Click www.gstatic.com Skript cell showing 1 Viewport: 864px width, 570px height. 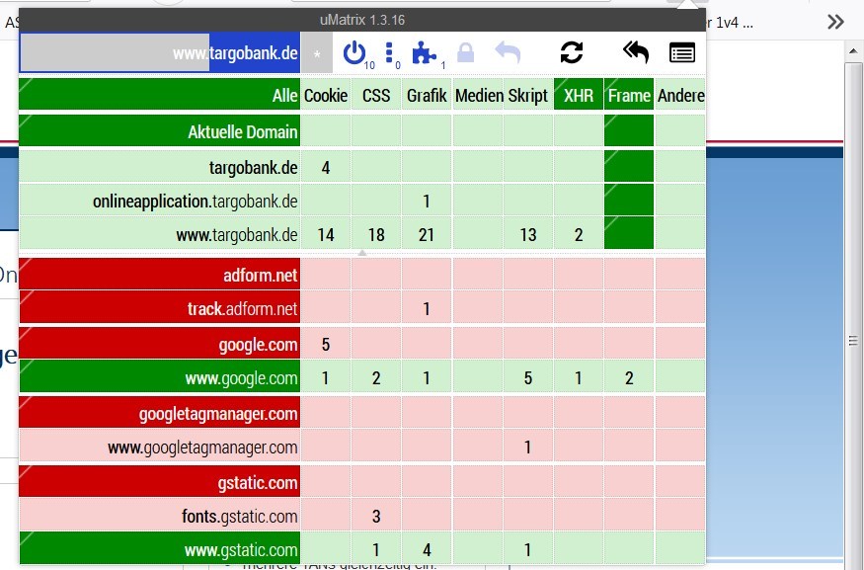528,549
